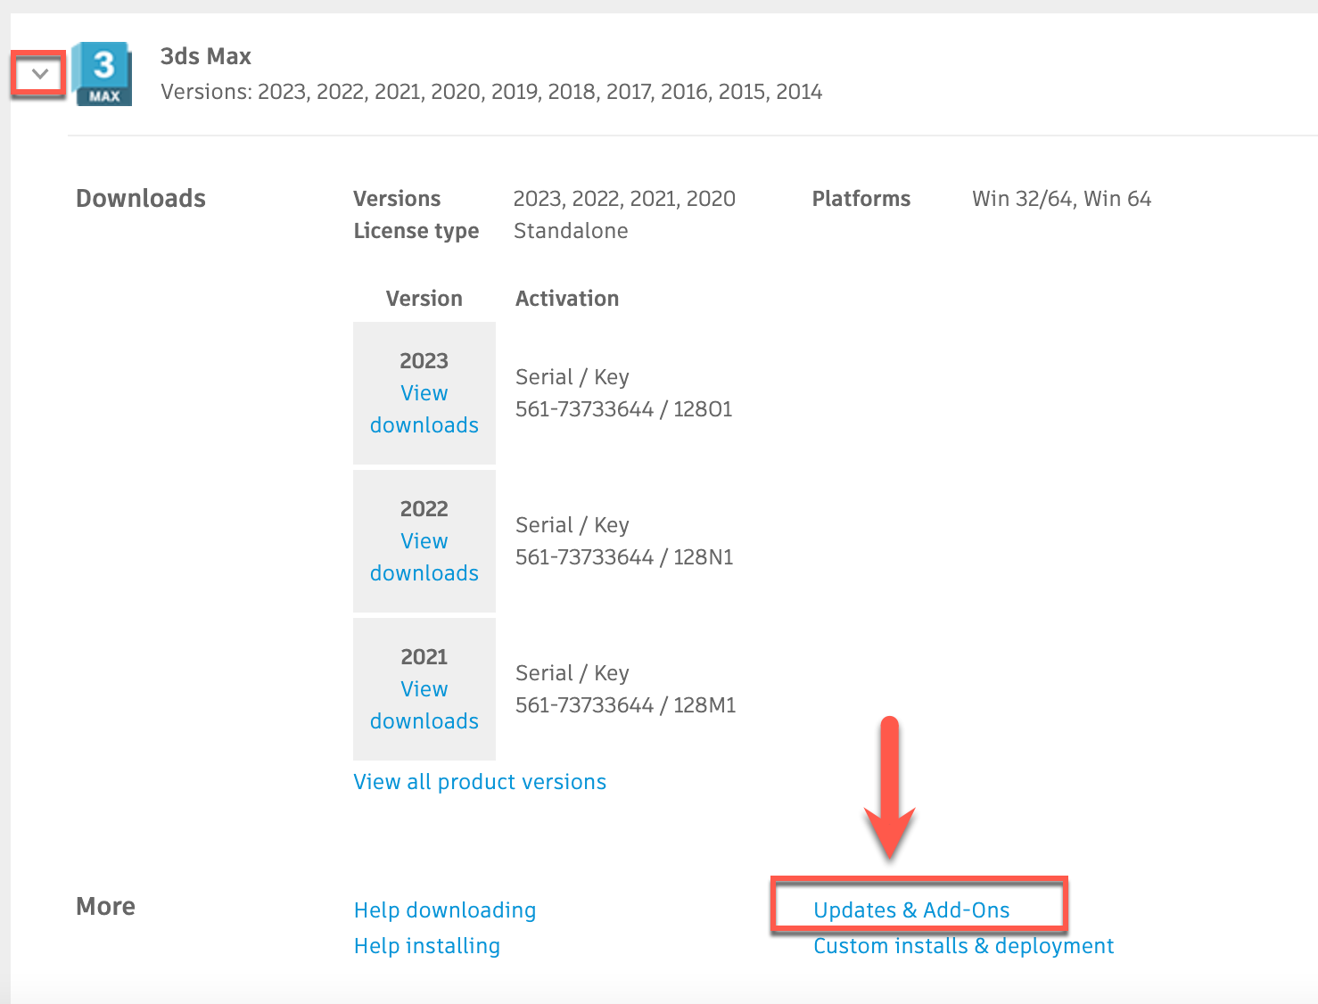The image size is (1318, 1004).
Task: Click the Downloads section heading
Action: [141, 199]
